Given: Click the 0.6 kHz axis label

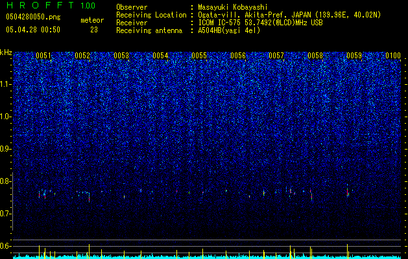Looking at the screenshot, I should [x=6, y=246].
